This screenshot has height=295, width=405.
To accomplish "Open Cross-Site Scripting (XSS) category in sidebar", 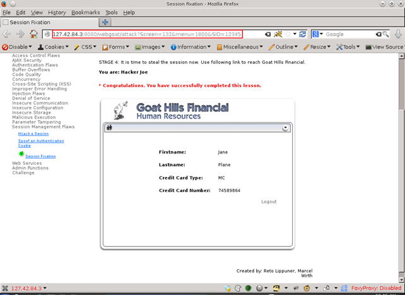I will click(x=42, y=84).
